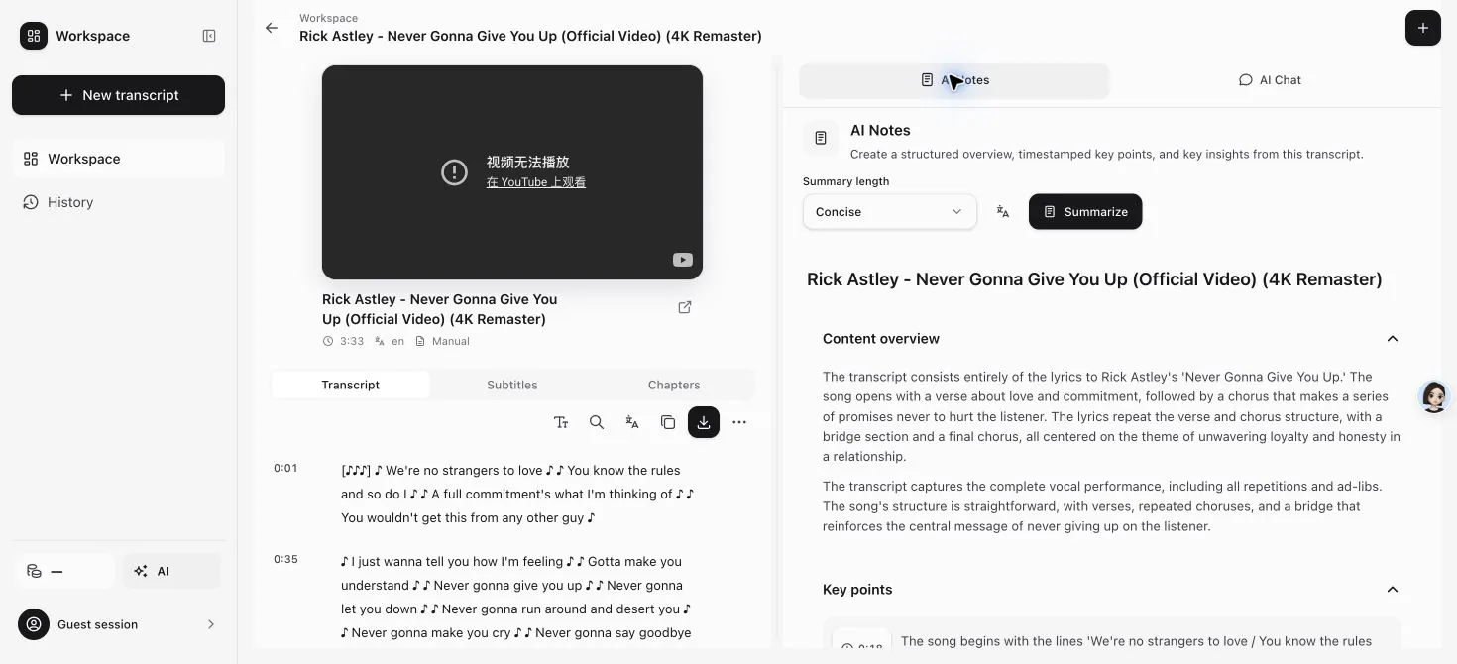The width and height of the screenshot is (1457, 664).
Task: Click the Summarize button
Action: tap(1085, 212)
